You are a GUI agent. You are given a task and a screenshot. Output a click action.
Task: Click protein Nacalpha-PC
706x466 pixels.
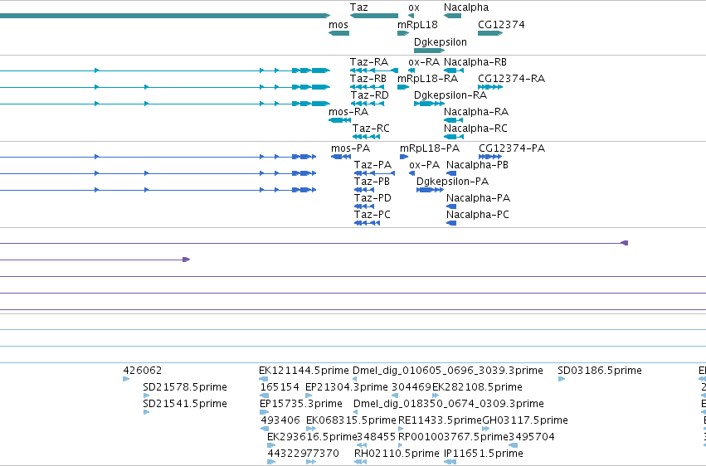point(478,215)
